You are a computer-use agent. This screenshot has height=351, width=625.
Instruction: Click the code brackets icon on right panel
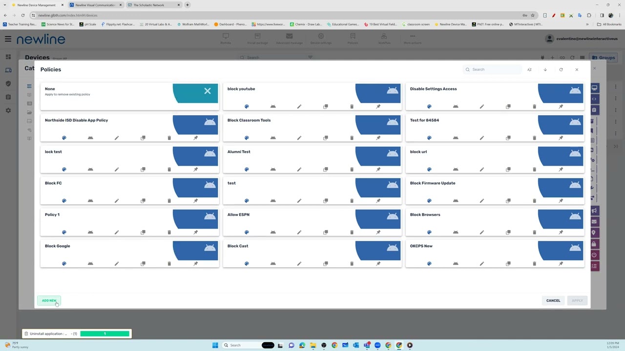pos(594,99)
